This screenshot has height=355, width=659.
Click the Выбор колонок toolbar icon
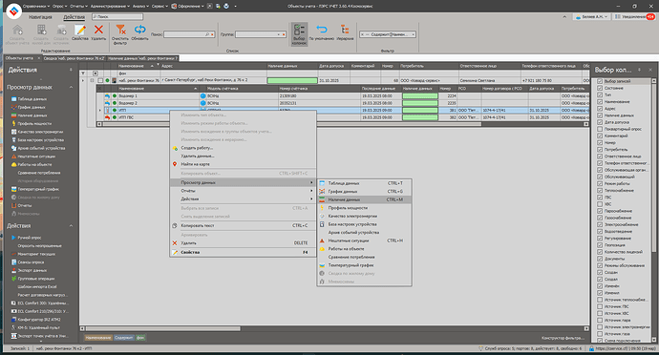tap(299, 30)
